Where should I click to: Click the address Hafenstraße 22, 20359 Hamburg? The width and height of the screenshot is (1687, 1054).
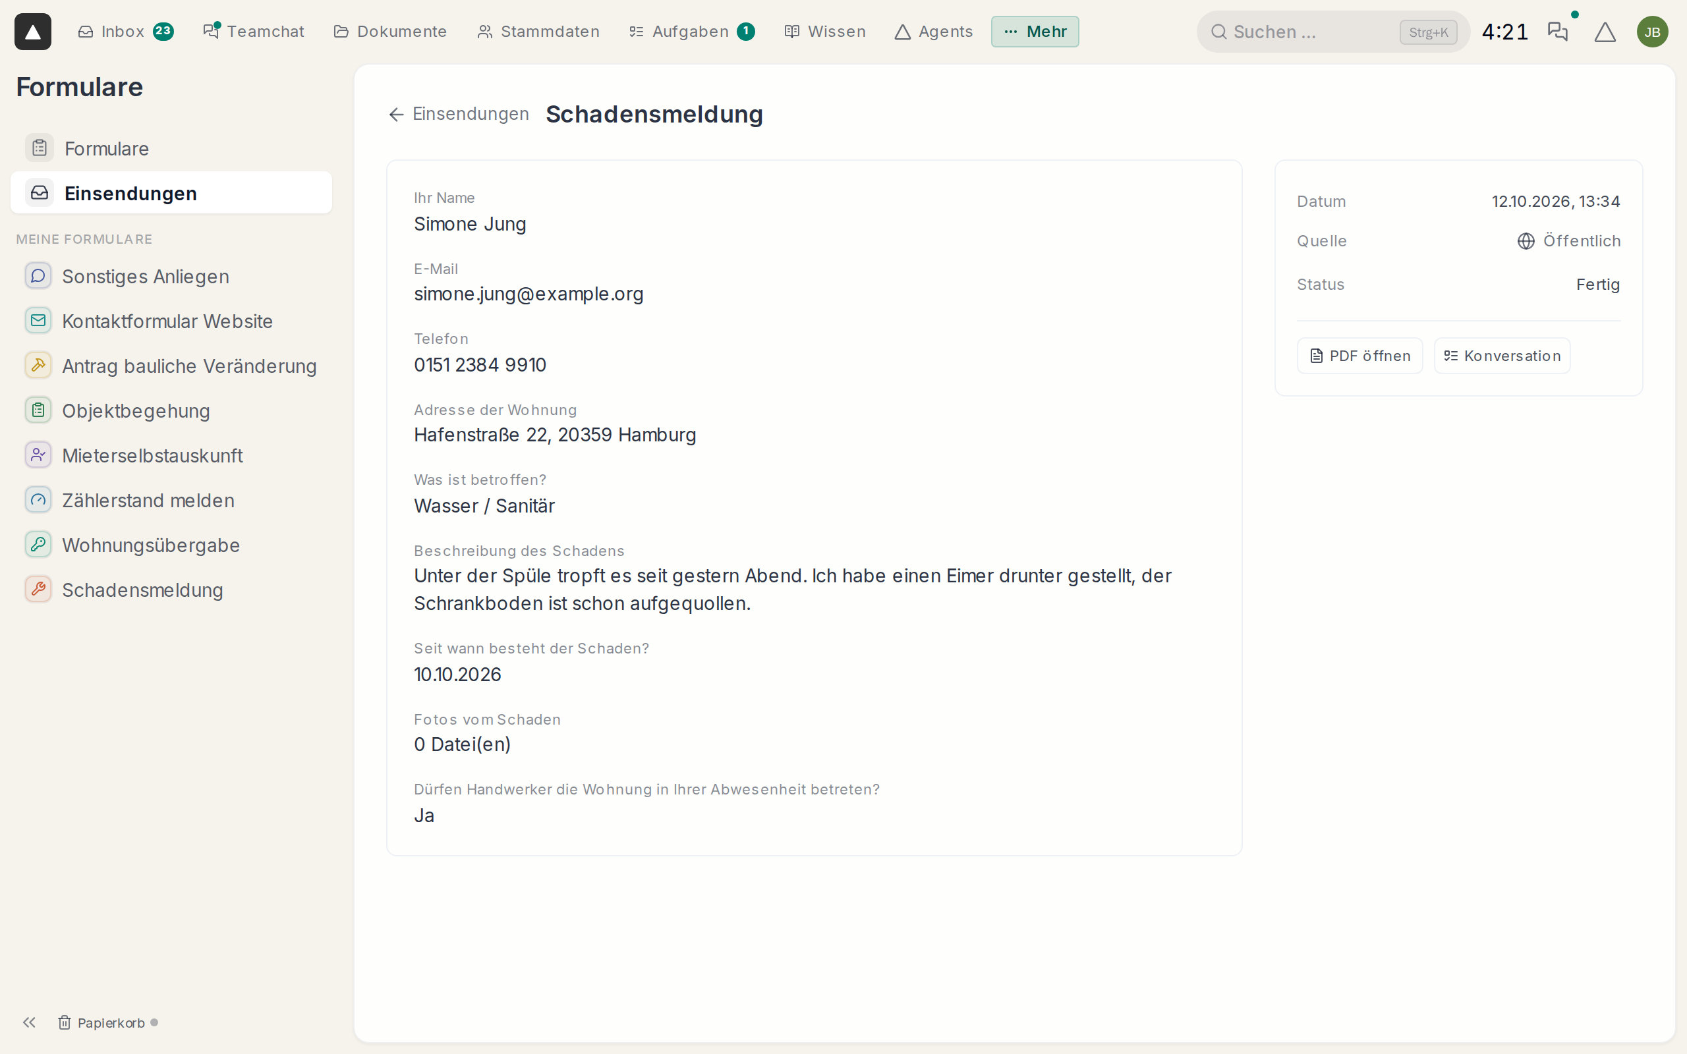[555, 435]
